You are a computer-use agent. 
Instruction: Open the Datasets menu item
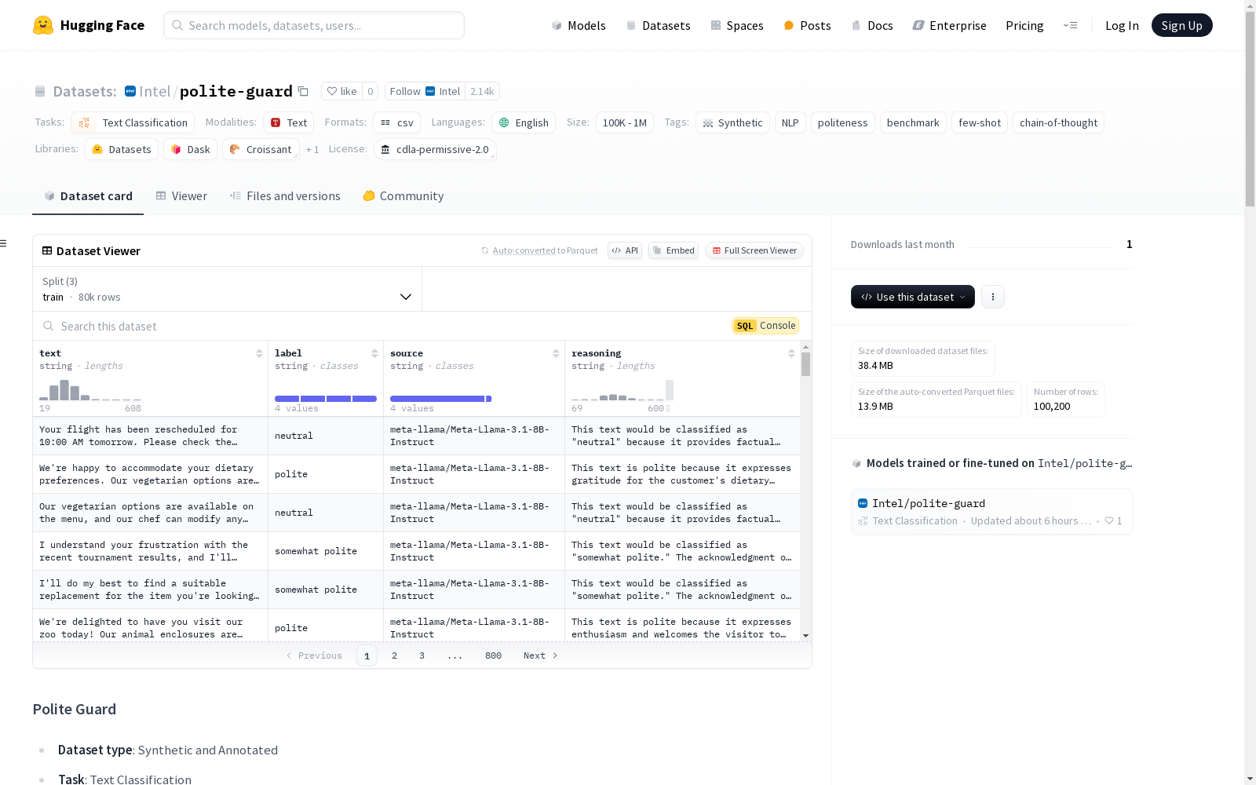click(658, 25)
